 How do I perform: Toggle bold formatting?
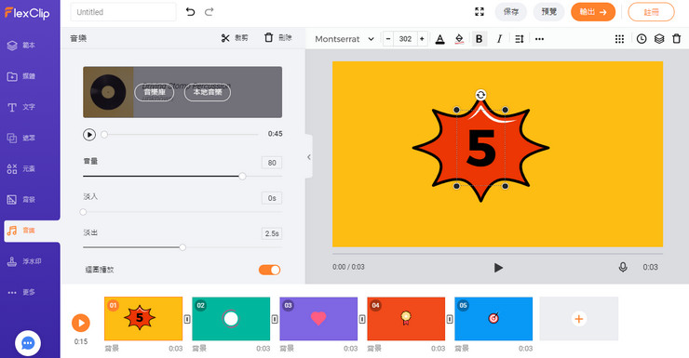pyautogui.click(x=479, y=39)
